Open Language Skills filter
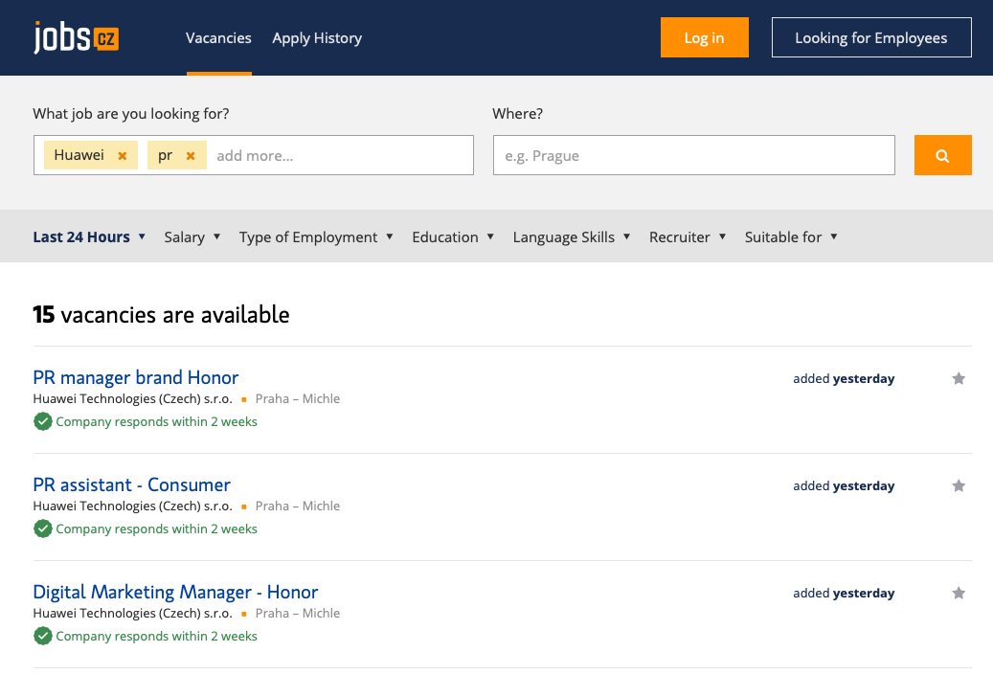The image size is (993, 675). (572, 236)
